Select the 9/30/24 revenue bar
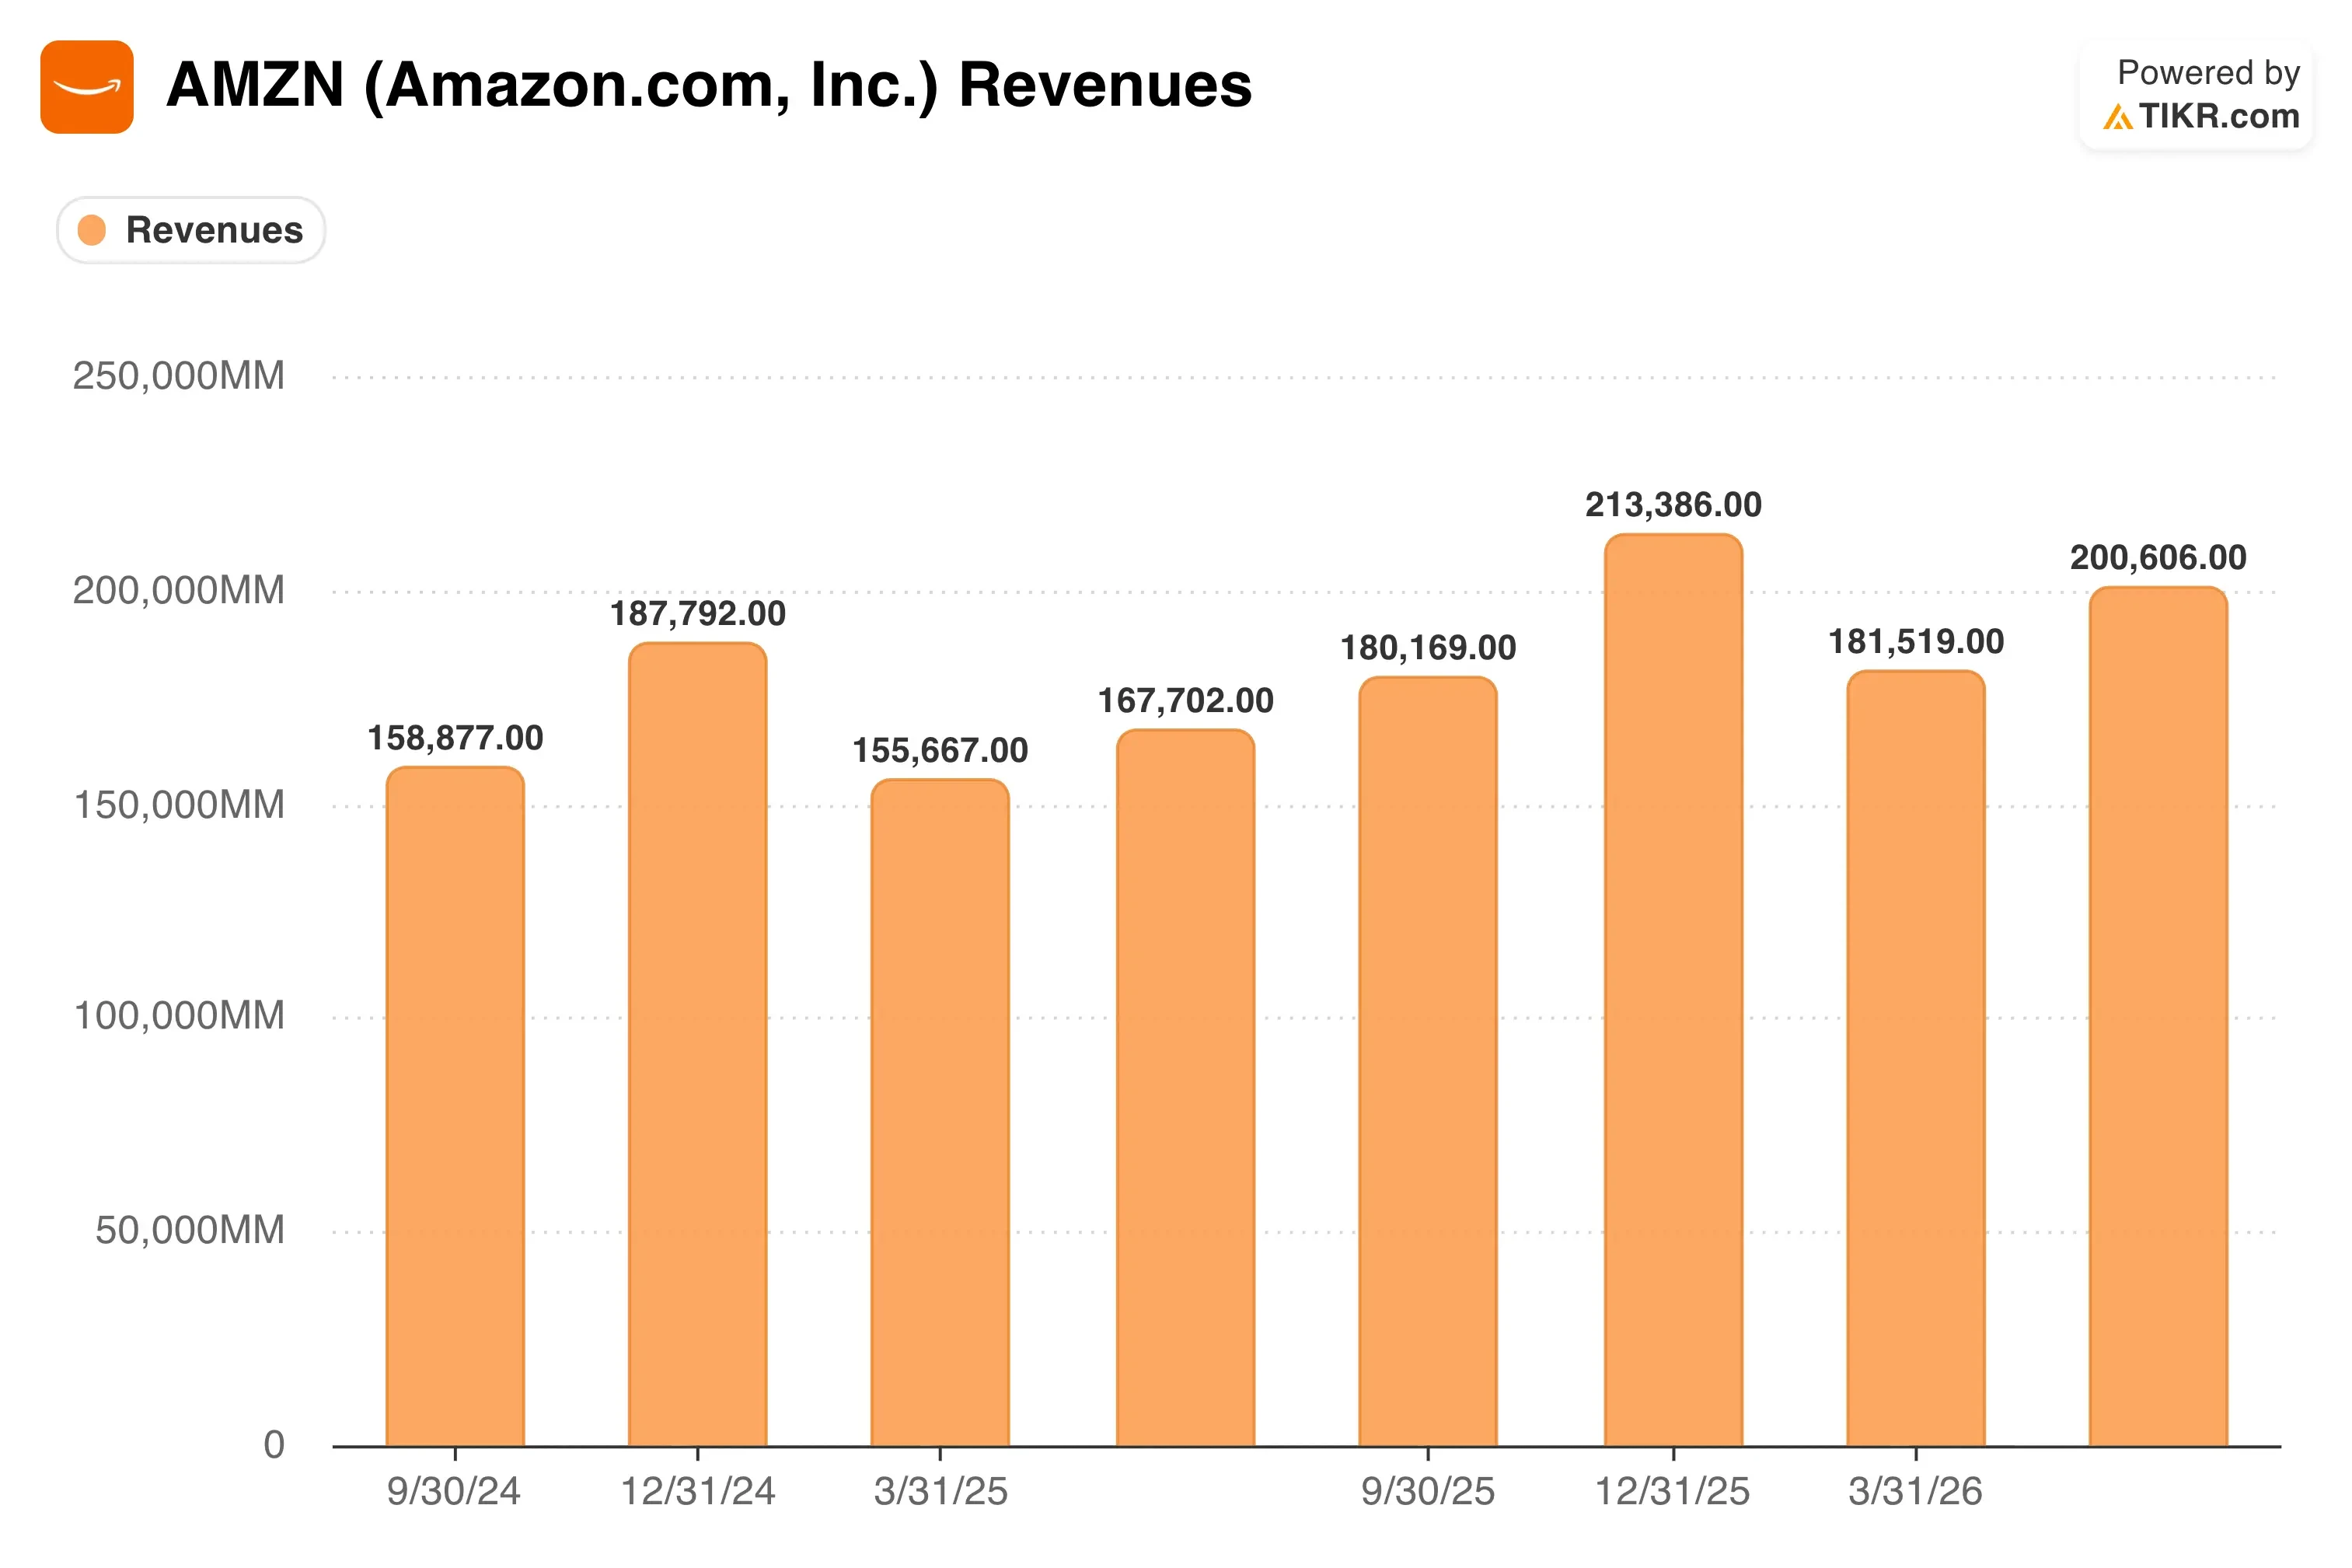The image size is (2352, 1568). (x=455, y=1106)
